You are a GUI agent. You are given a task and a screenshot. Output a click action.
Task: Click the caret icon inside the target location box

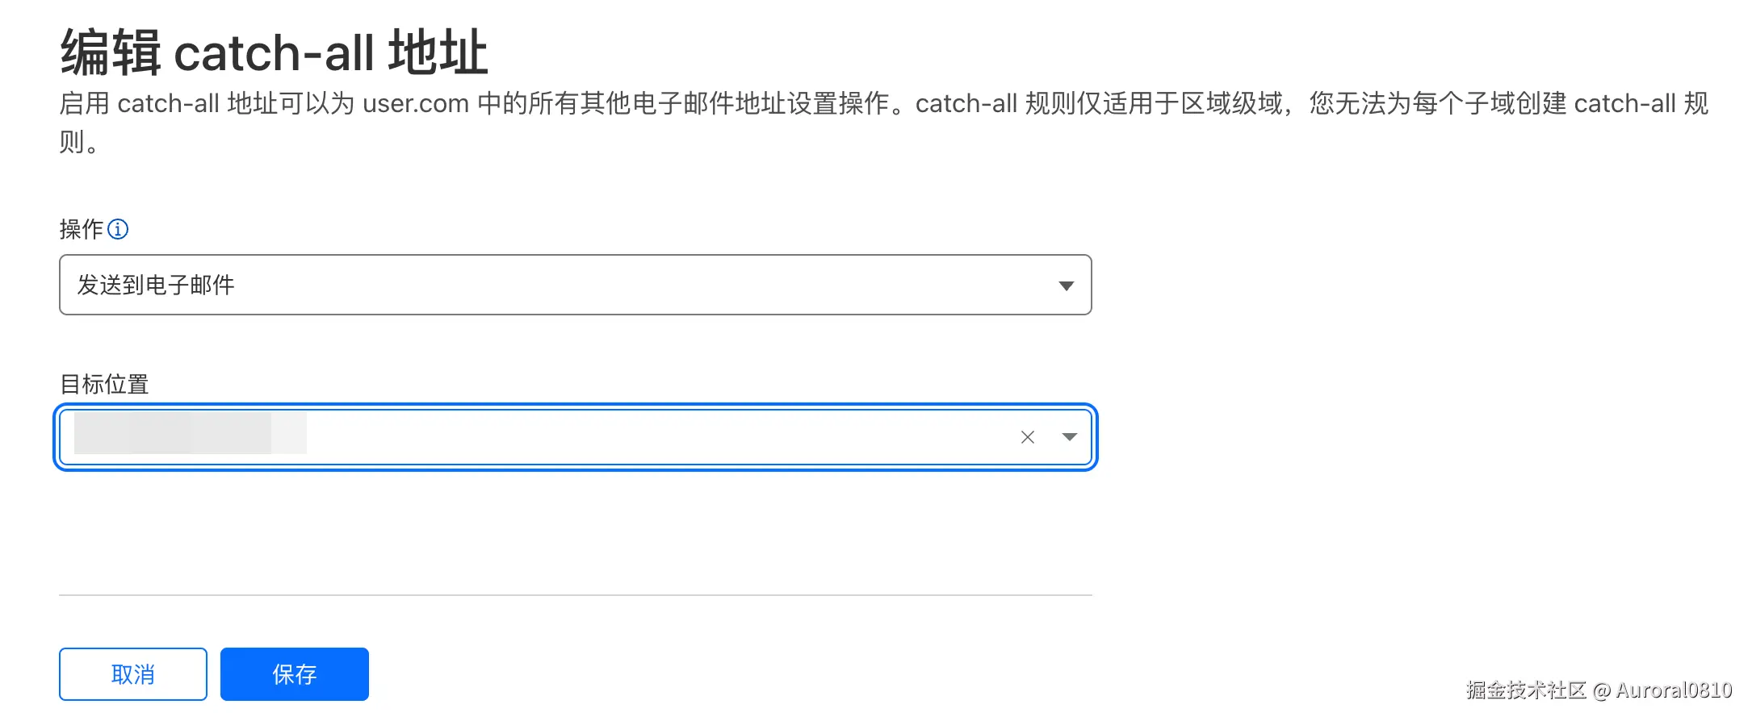click(x=1069, y=436)
